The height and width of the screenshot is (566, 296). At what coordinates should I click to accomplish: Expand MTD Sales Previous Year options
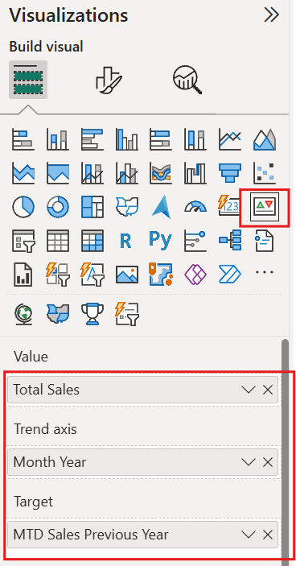(x=249, y=535)
